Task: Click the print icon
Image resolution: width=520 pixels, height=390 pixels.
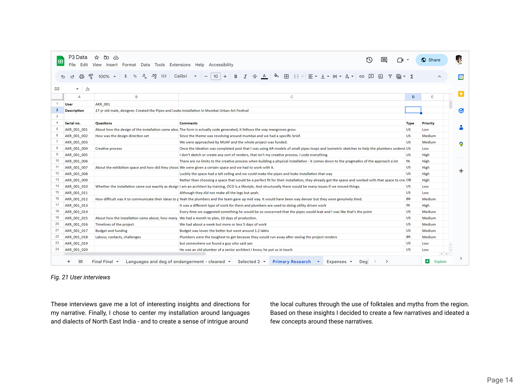Action: pos(81,76)
